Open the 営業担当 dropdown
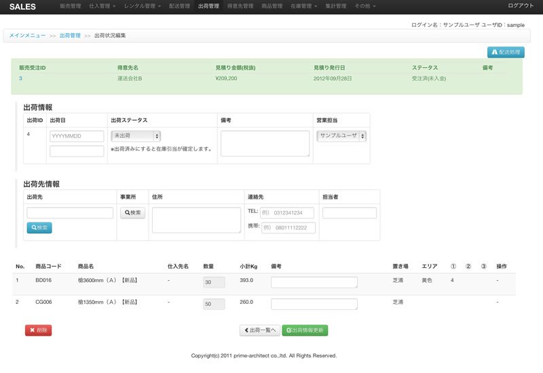 click(x=341, y=136)
